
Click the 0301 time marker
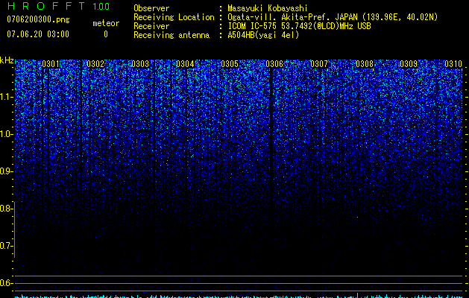coord(51,64)
